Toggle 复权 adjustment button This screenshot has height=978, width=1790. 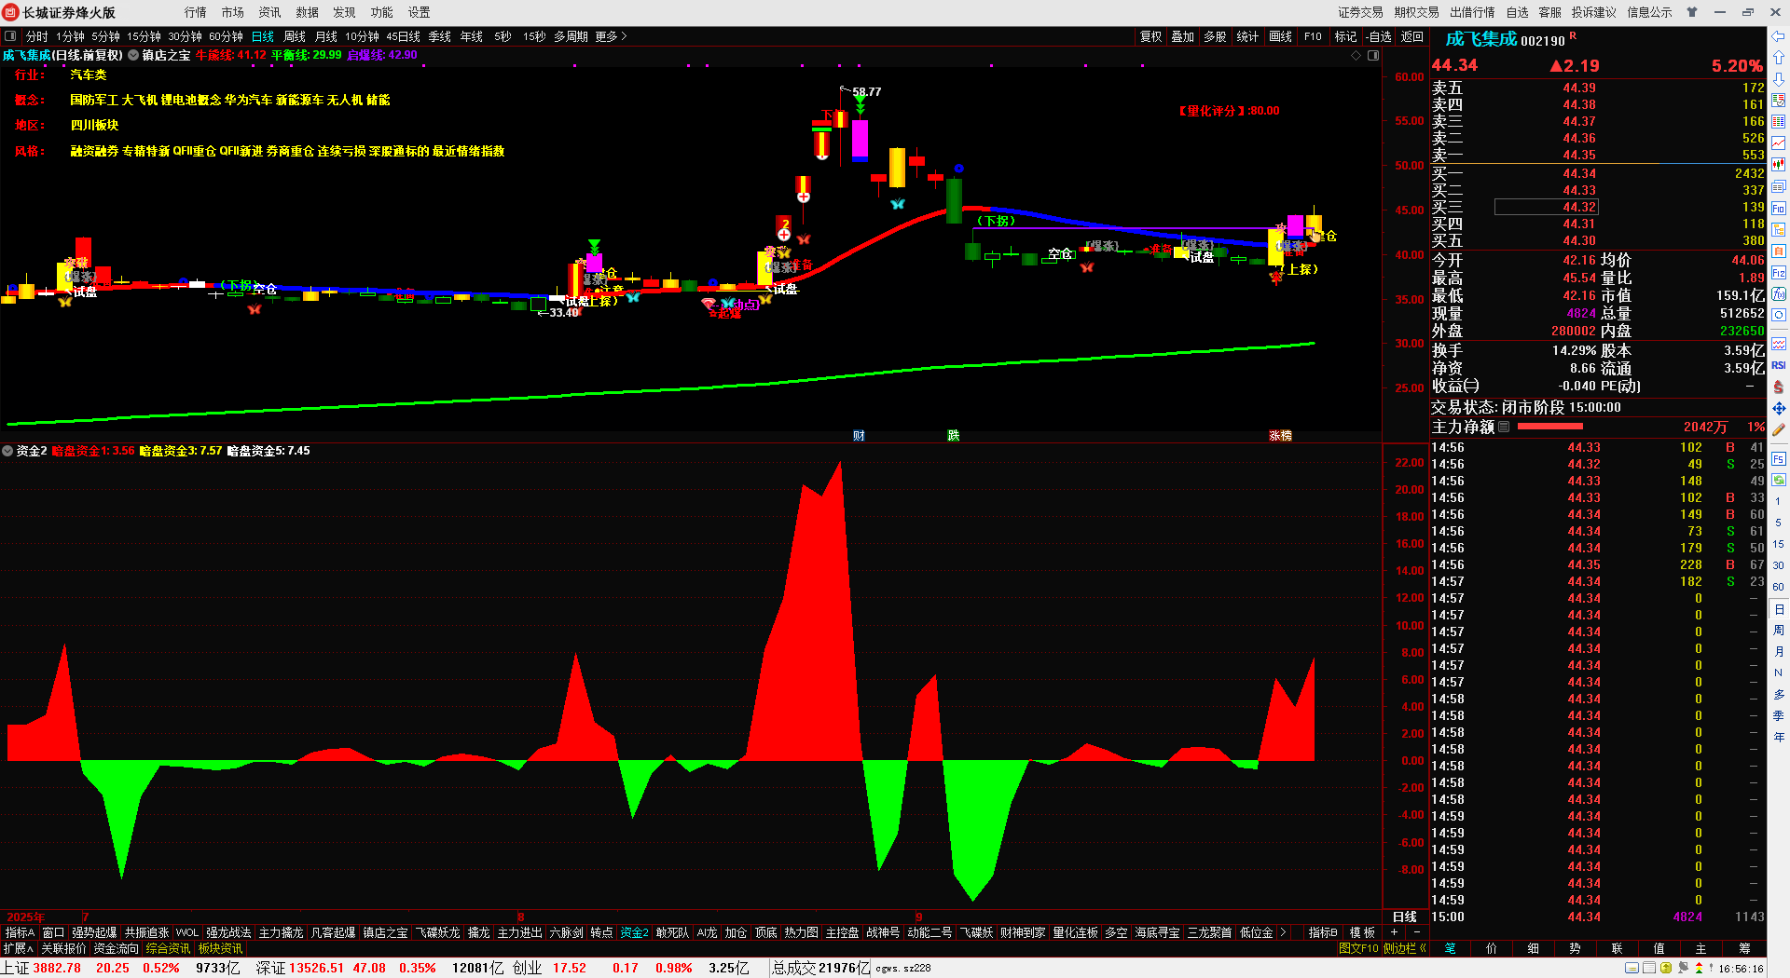[1151, 36]
